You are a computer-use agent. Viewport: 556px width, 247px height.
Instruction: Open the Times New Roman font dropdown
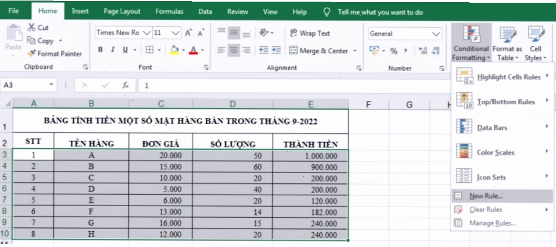pyautogui.click(x=147, y=33)
